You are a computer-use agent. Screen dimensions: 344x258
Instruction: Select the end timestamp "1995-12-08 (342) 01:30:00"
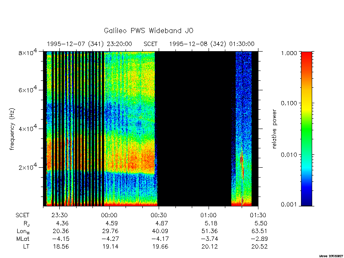coord(212,44)
